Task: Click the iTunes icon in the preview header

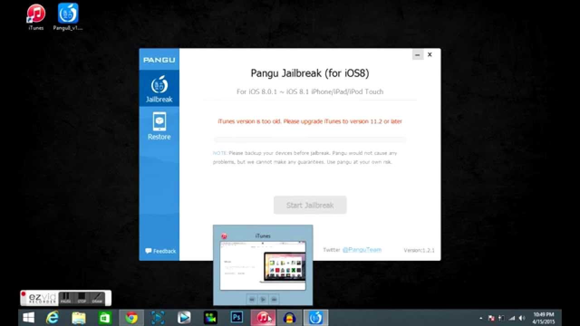Action: tap(224, 236)
